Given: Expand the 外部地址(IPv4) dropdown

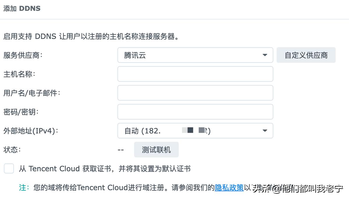Looking at the screenshot, I should pyautogui.click(x=265, y=131).
